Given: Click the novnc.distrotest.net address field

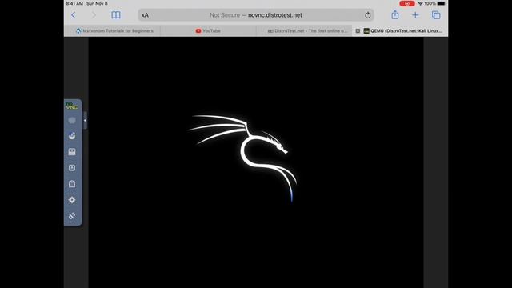Looking at the screenshot, I should [x=256, y=15].
